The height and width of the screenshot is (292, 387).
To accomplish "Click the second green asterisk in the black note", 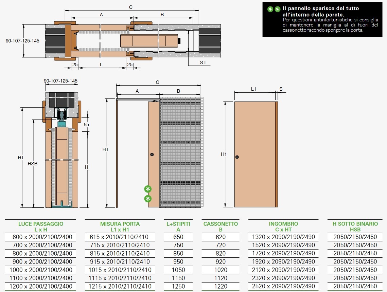I will click(278, 9).
